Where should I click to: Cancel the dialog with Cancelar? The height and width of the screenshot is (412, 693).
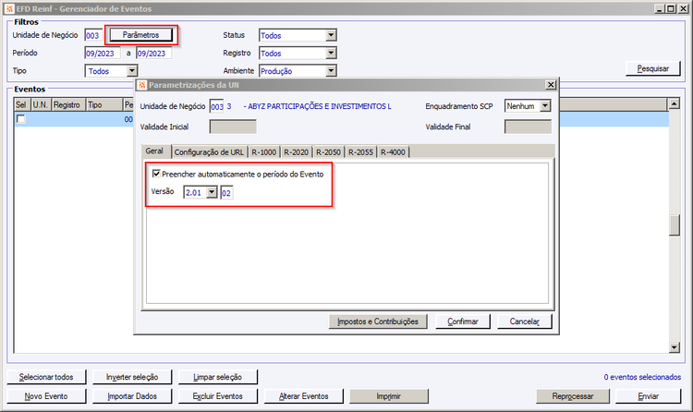pos(525,321)
